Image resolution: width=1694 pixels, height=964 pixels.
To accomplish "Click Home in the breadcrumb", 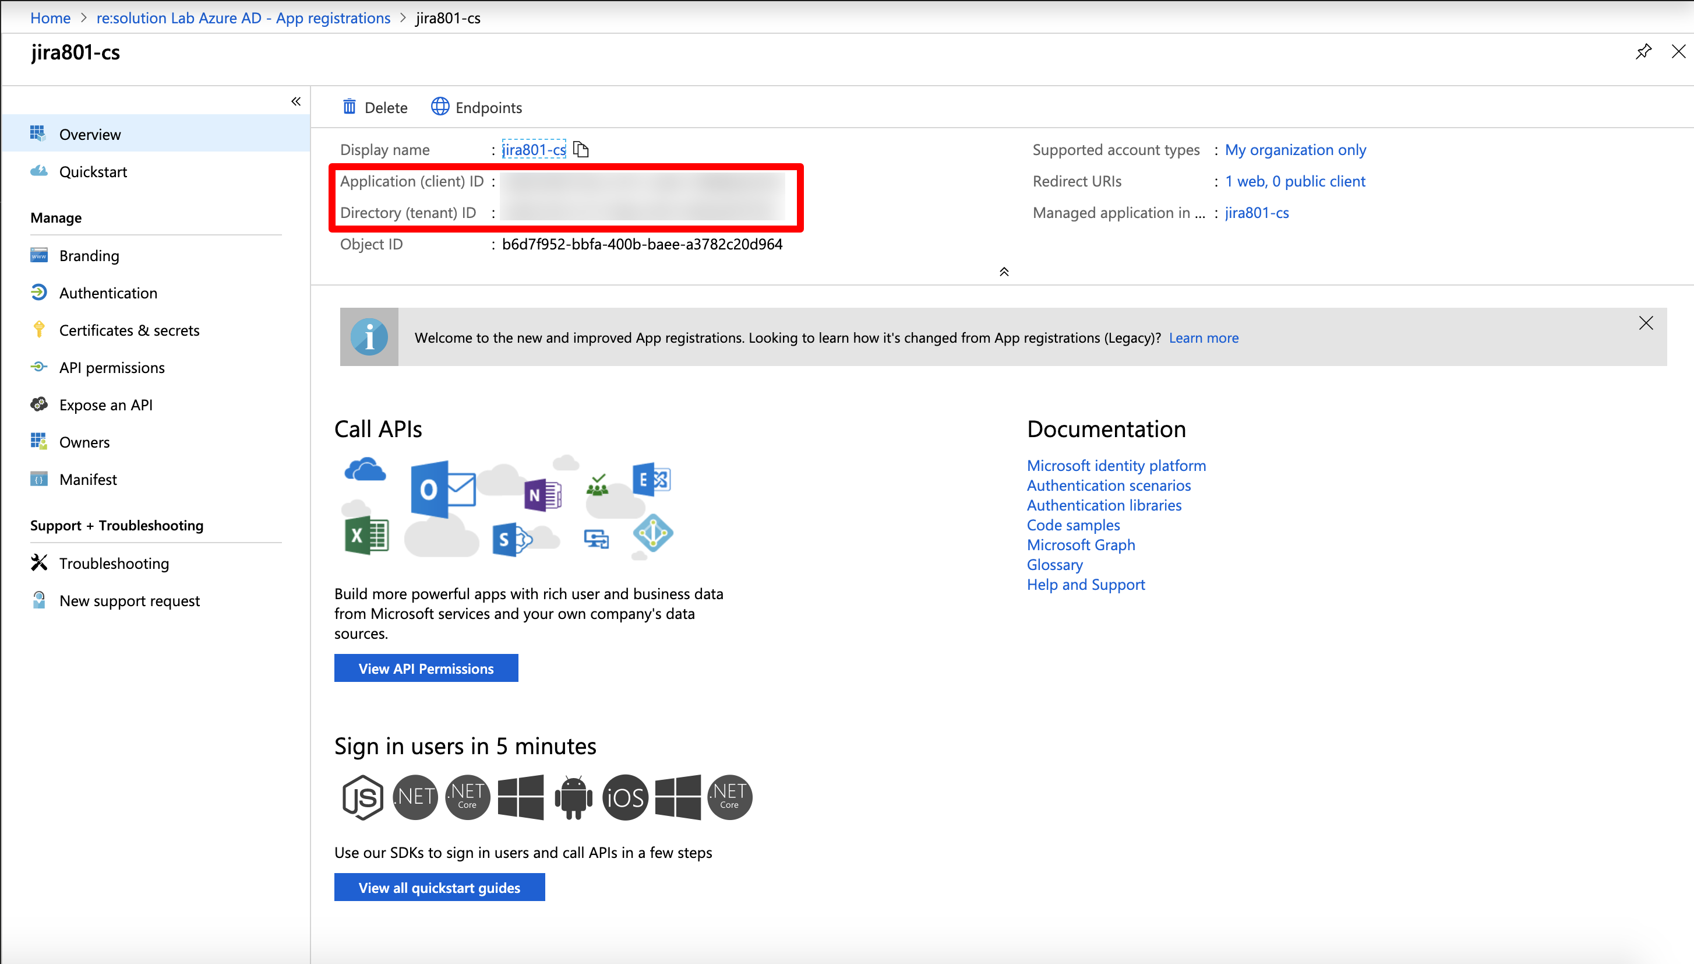I will click(x=50, y=18).
